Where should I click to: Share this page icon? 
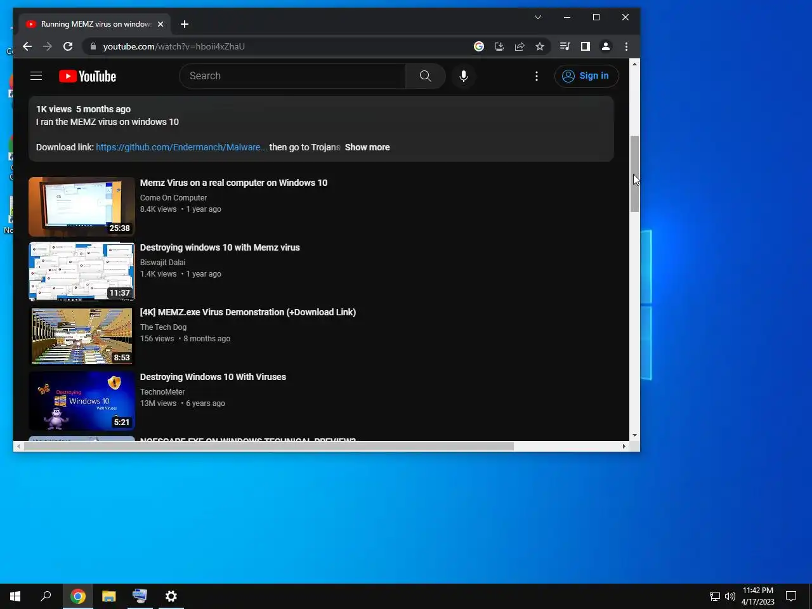(520, 46)
